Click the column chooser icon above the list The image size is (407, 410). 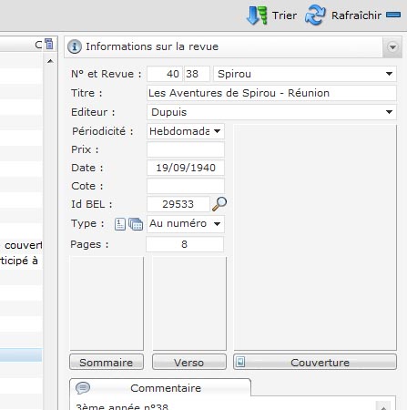pyautogui.click(x=49, y=44)
